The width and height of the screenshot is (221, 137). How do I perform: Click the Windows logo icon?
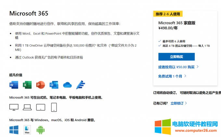[14, 130]
